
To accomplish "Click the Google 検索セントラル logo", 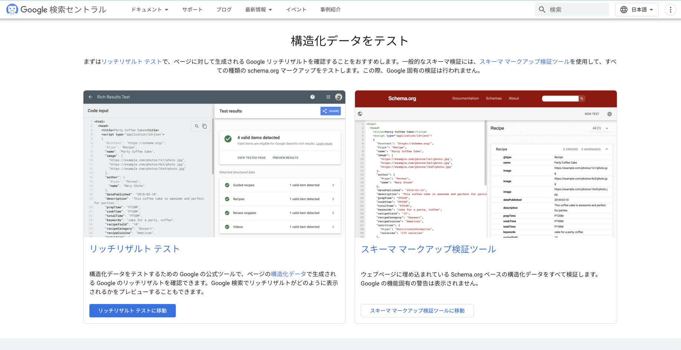I will pyautogui.click(x=56, y=10).
